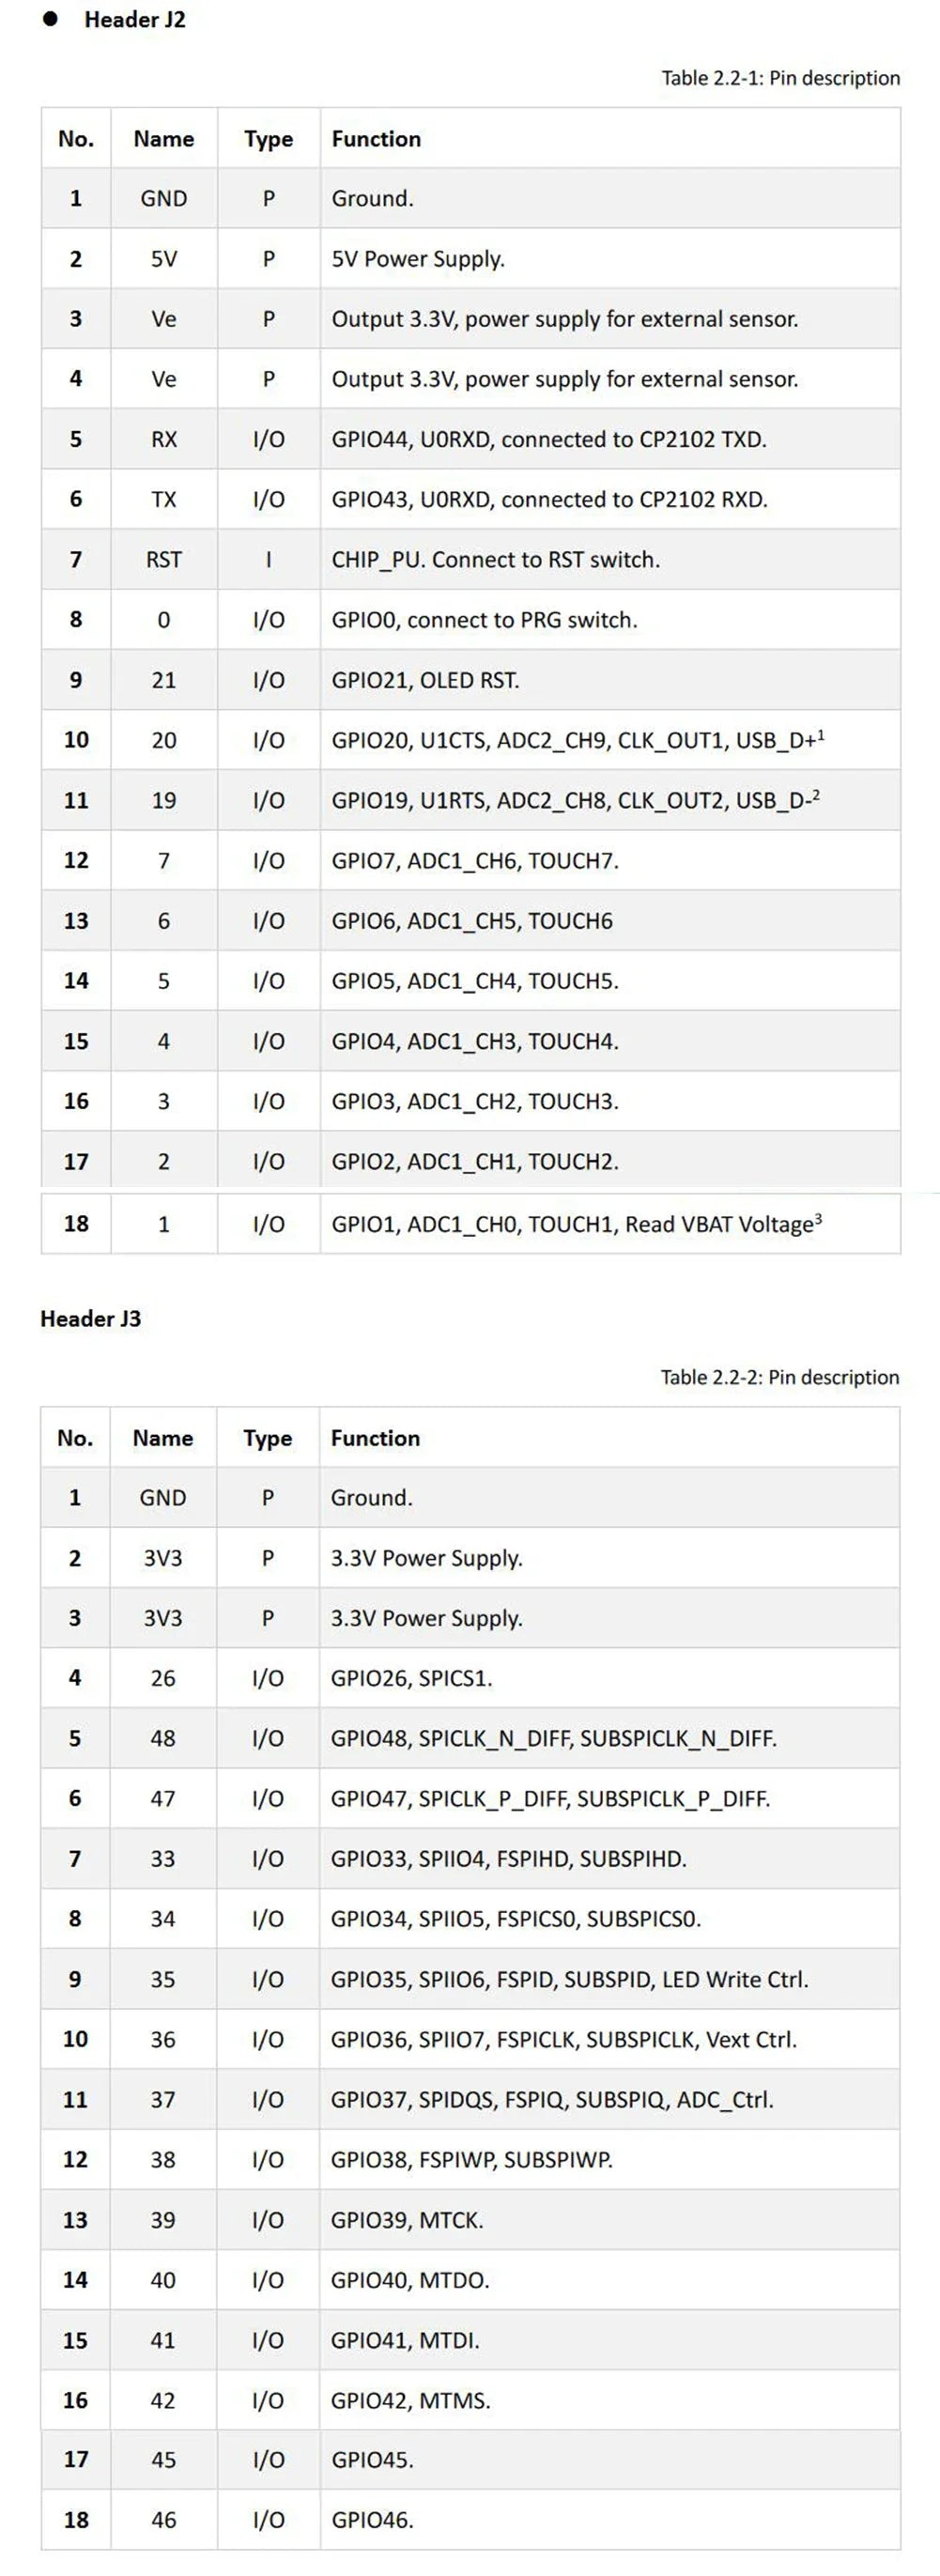
Task: Click the GPIO42 MTMS function text
Action: pyautogui.click(x=411, y=2400)
